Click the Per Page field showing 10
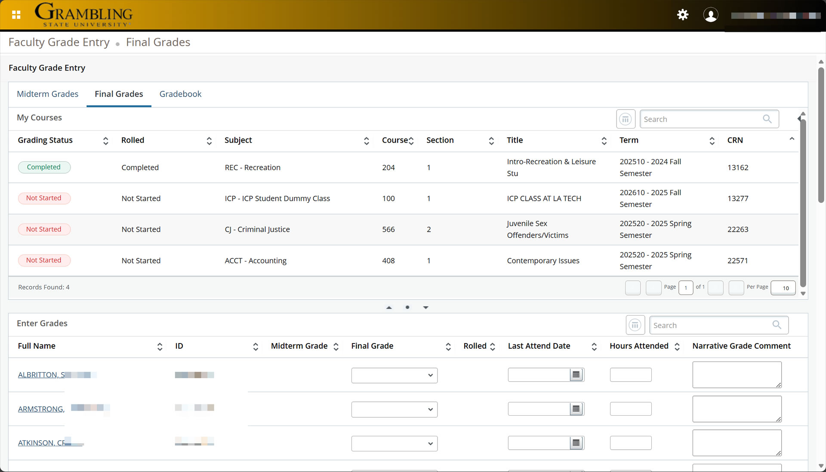The height and width of the screenshot is (472, 826). 783,288
